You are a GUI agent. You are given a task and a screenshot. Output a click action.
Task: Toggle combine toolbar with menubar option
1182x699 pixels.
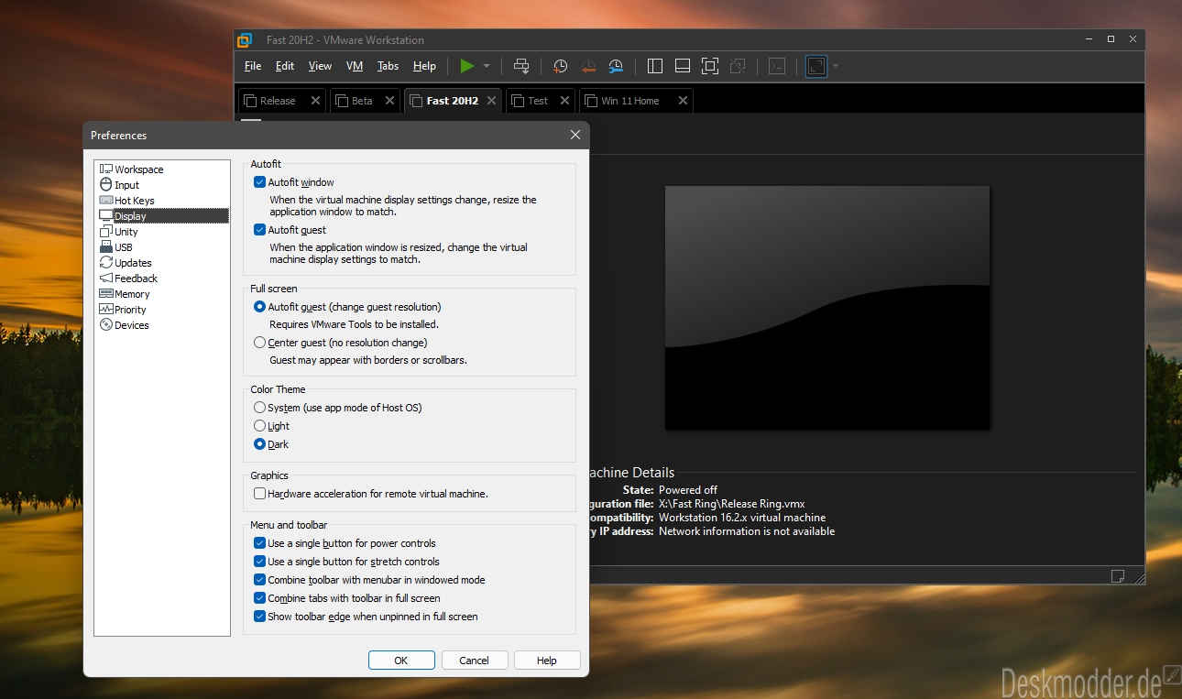point(260,580)
